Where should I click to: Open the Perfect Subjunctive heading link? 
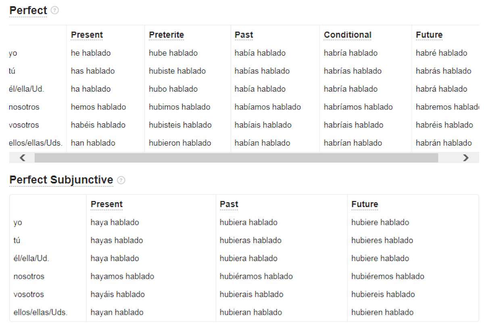tap(61, 180)
